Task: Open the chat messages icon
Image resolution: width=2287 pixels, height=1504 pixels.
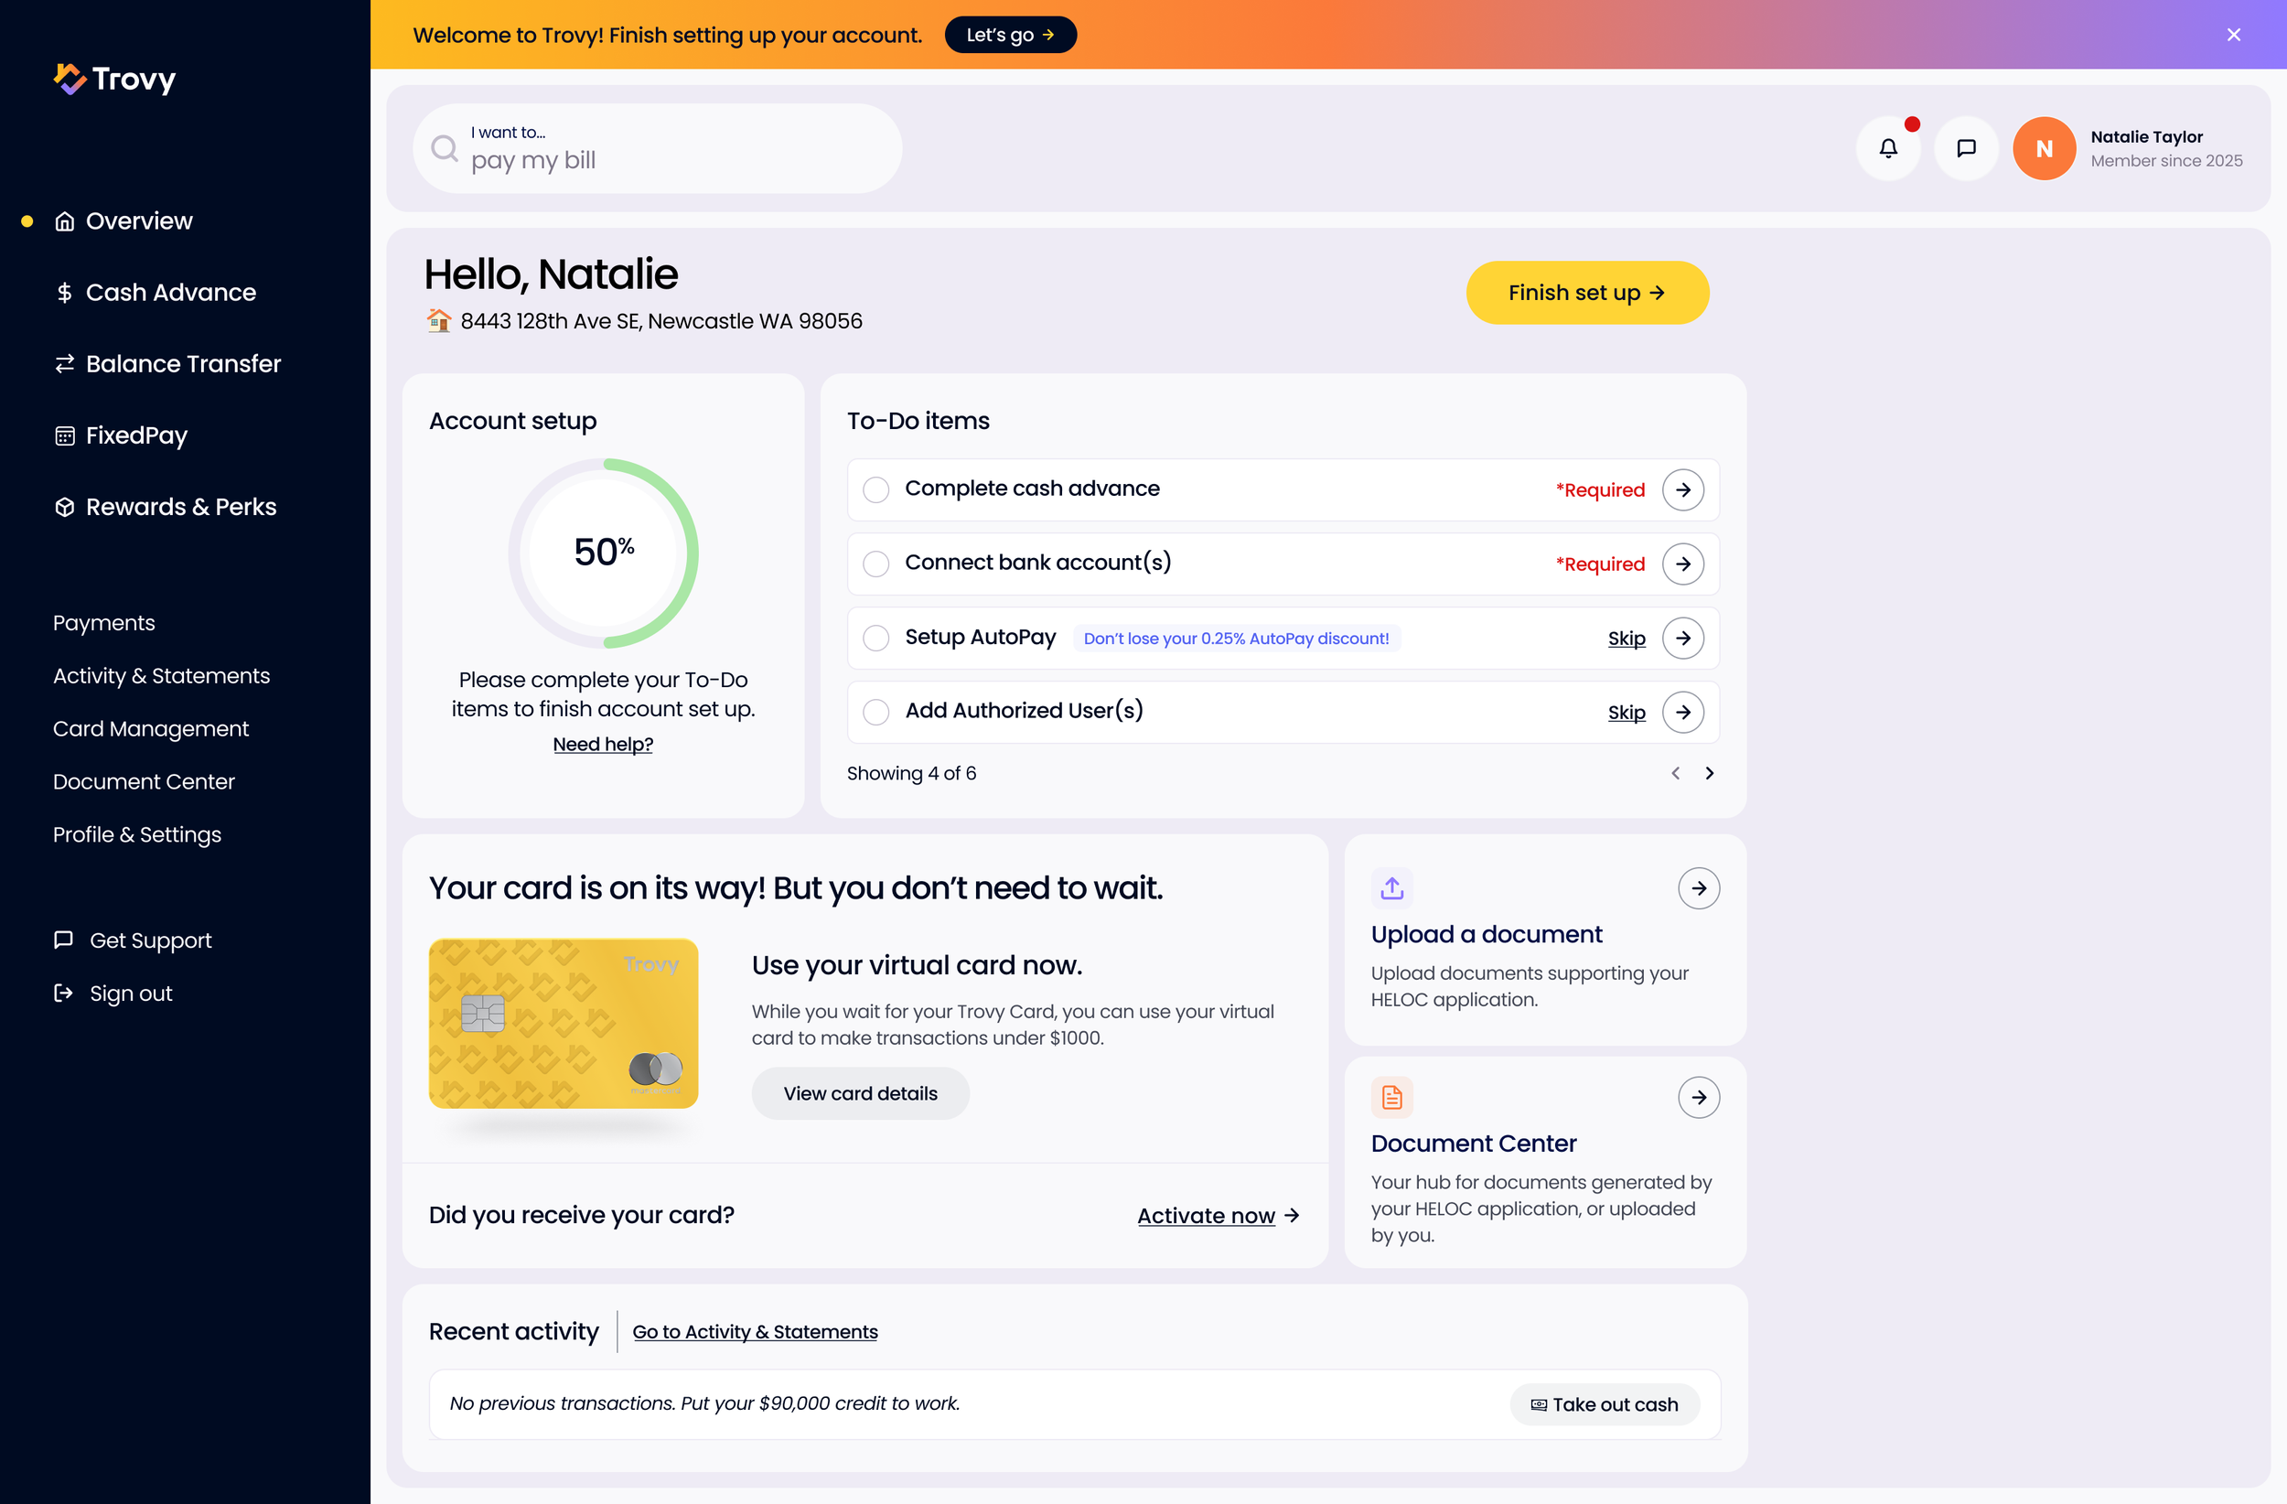Action: coord(1966,148)
